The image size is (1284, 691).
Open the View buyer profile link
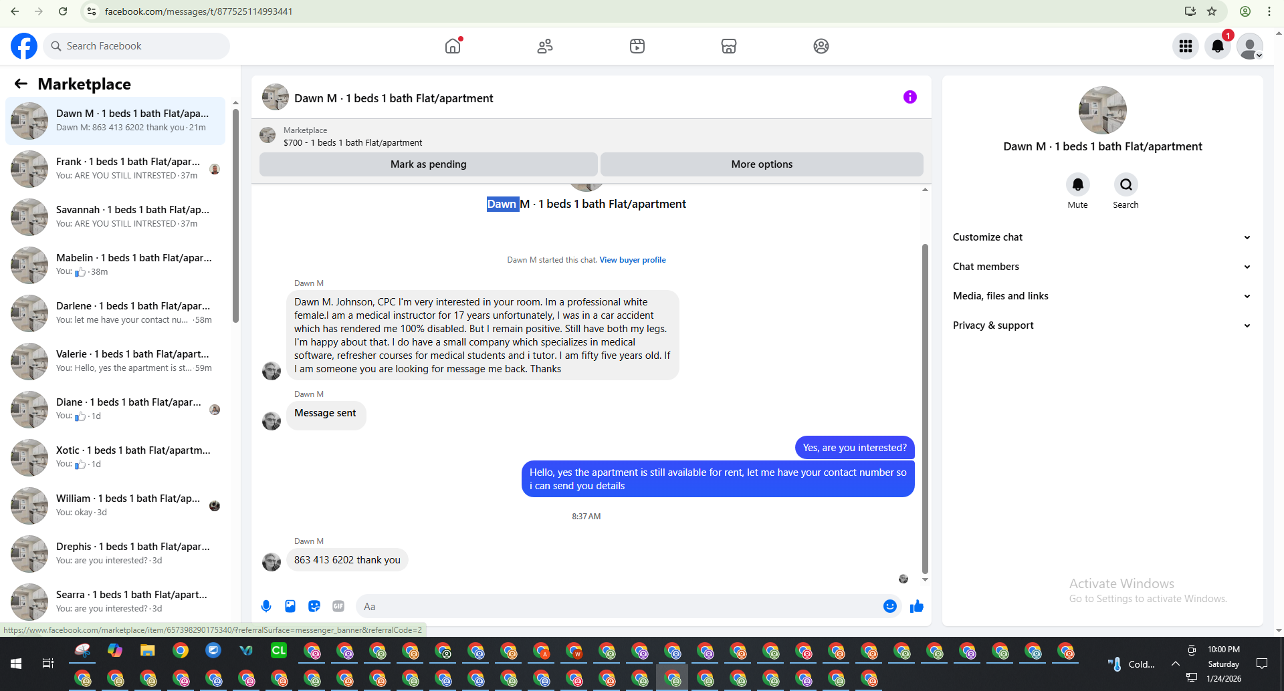[633, 260]
